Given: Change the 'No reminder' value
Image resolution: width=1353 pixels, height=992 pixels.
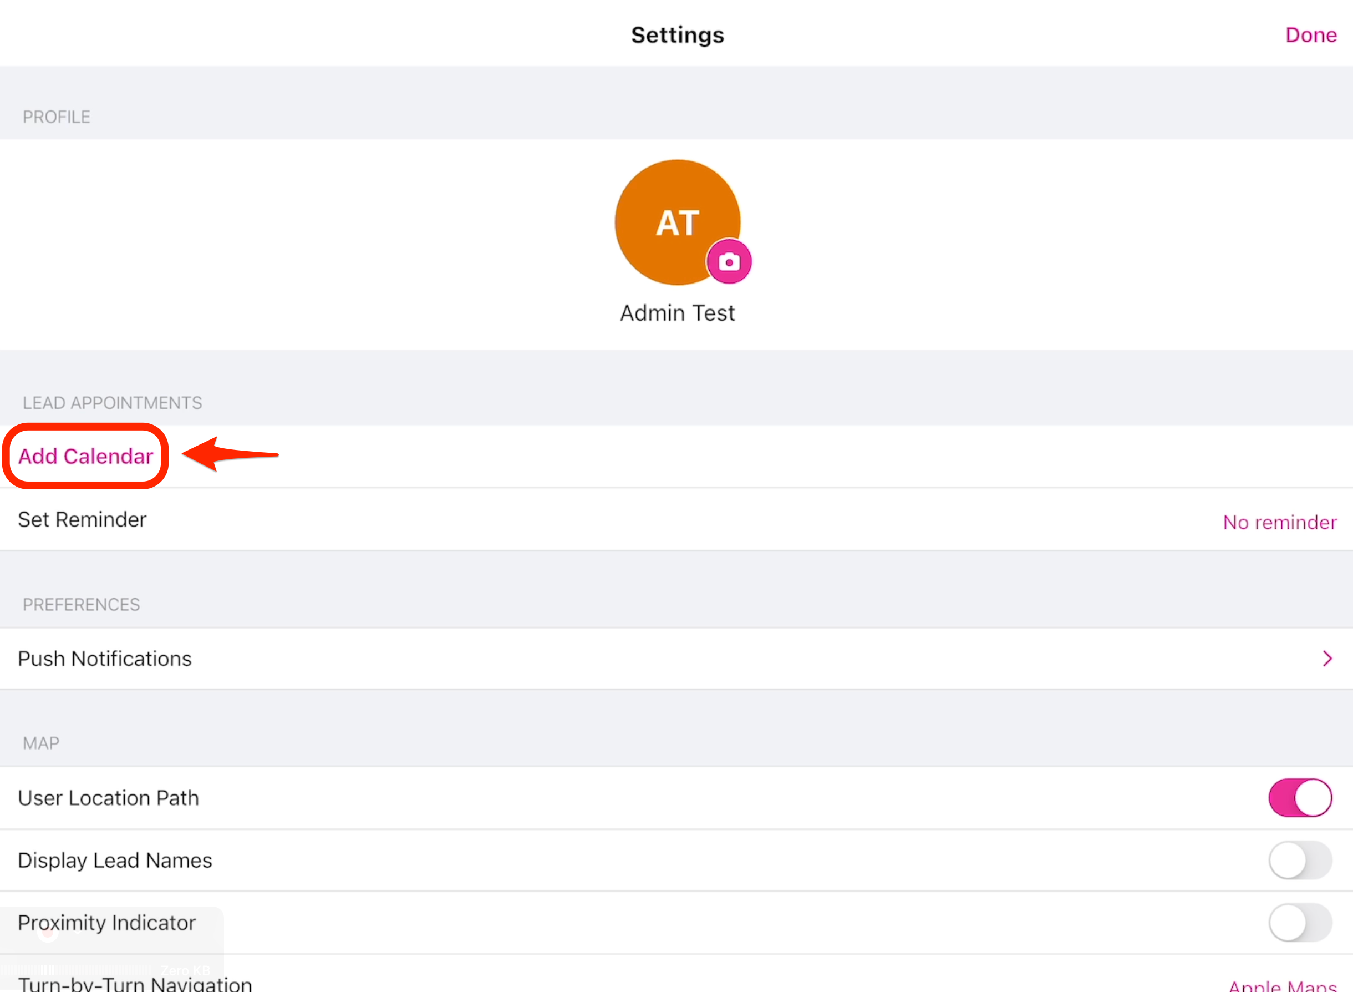Looking at the screenshot, I should click(x=1279, y=523).
